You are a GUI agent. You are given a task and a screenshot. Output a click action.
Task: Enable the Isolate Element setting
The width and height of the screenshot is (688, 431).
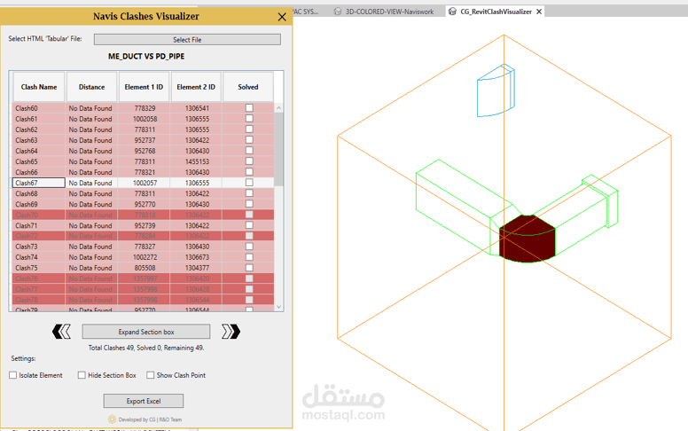pyautogui.click(x=12, y=375)
